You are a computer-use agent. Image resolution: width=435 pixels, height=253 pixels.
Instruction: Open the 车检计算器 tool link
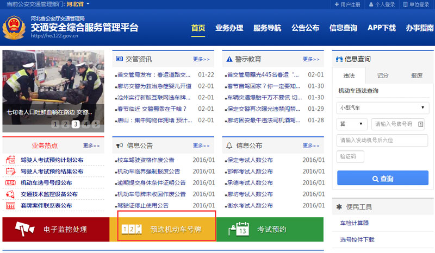coord(355,223)
